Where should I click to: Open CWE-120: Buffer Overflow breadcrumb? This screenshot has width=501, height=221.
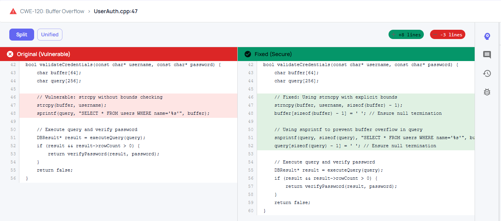click(52, 11)
